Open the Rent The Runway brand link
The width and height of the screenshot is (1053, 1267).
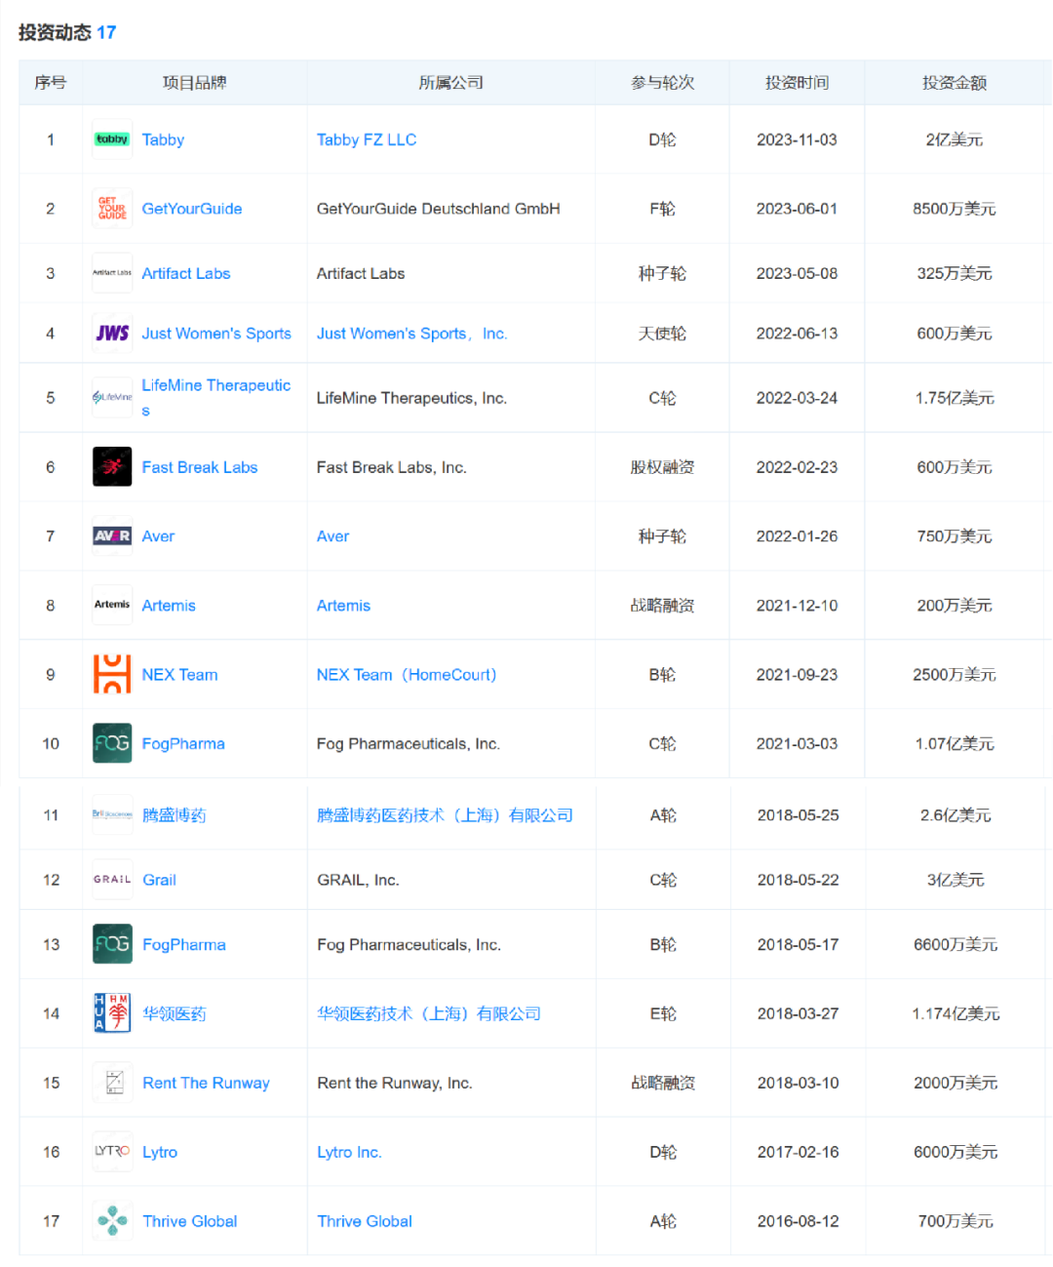click(x=206, y=1083)
